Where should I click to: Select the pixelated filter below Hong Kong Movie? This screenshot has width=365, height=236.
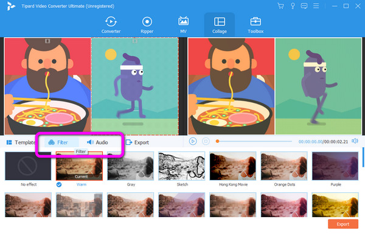pyautogui.click(x=233, y=205)
